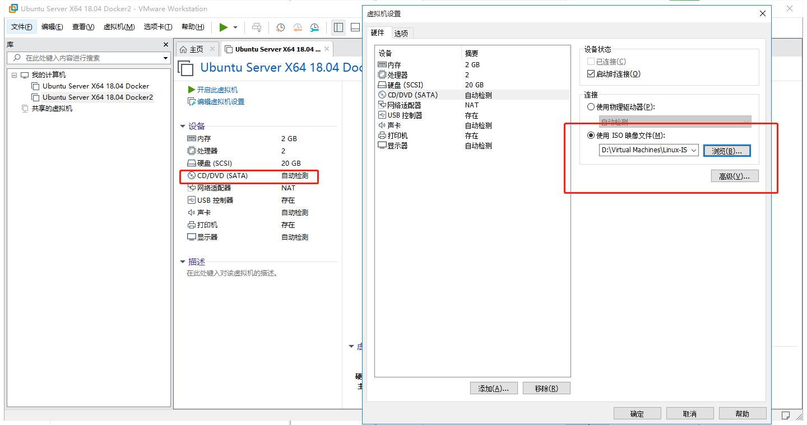Viewport: 807px width, 425px height.
Task: Click the 编辑虚拟机设置 link
Action: 221,102
